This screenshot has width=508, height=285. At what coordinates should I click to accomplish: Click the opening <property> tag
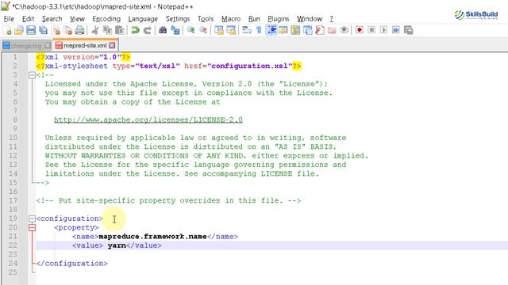[76, 227]
